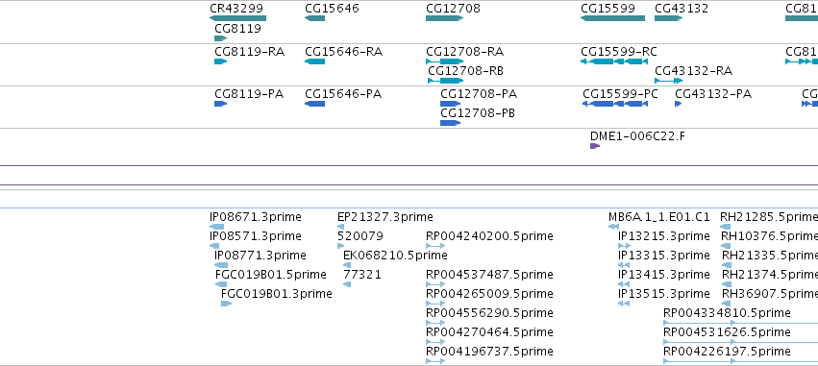818x366 pixels.
Task: Click the CG8119-PA protein feature
Action: [x=221, y=104]
